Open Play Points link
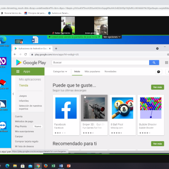The height and width of the screenshot is (169, 169). coord(21,126)
